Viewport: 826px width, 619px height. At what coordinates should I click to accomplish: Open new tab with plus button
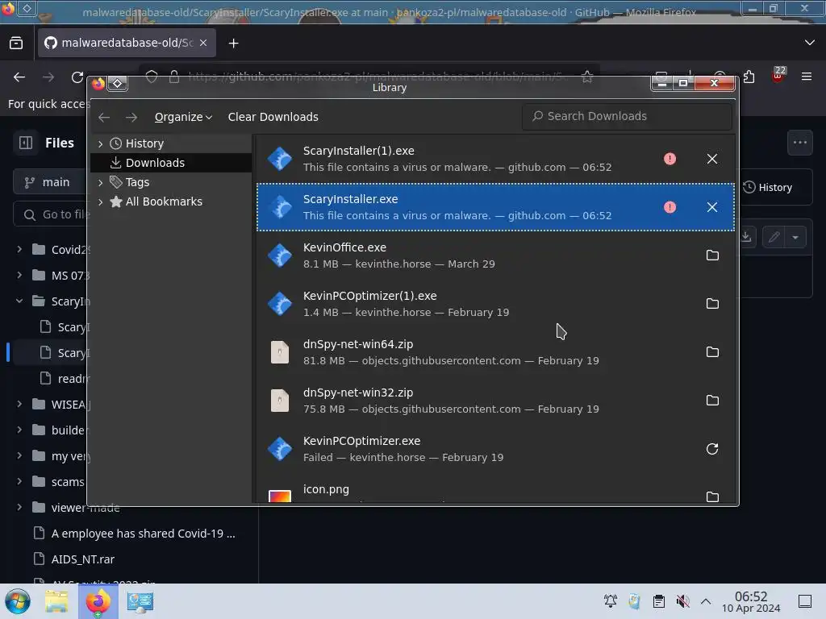coord(233,44)
